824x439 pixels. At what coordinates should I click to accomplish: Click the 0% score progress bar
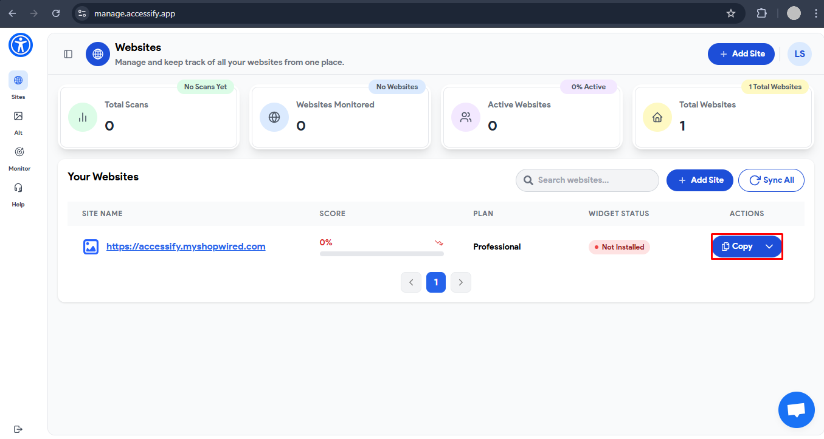(x=381, y=253)
